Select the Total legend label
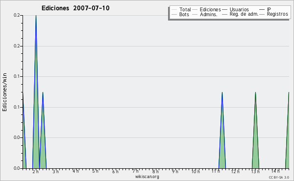Screen dimensions: 294x181 click(185, 9)
